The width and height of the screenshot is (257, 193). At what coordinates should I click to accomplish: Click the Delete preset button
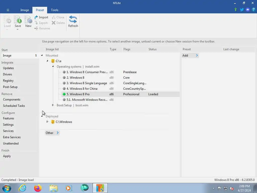[58, 23]
